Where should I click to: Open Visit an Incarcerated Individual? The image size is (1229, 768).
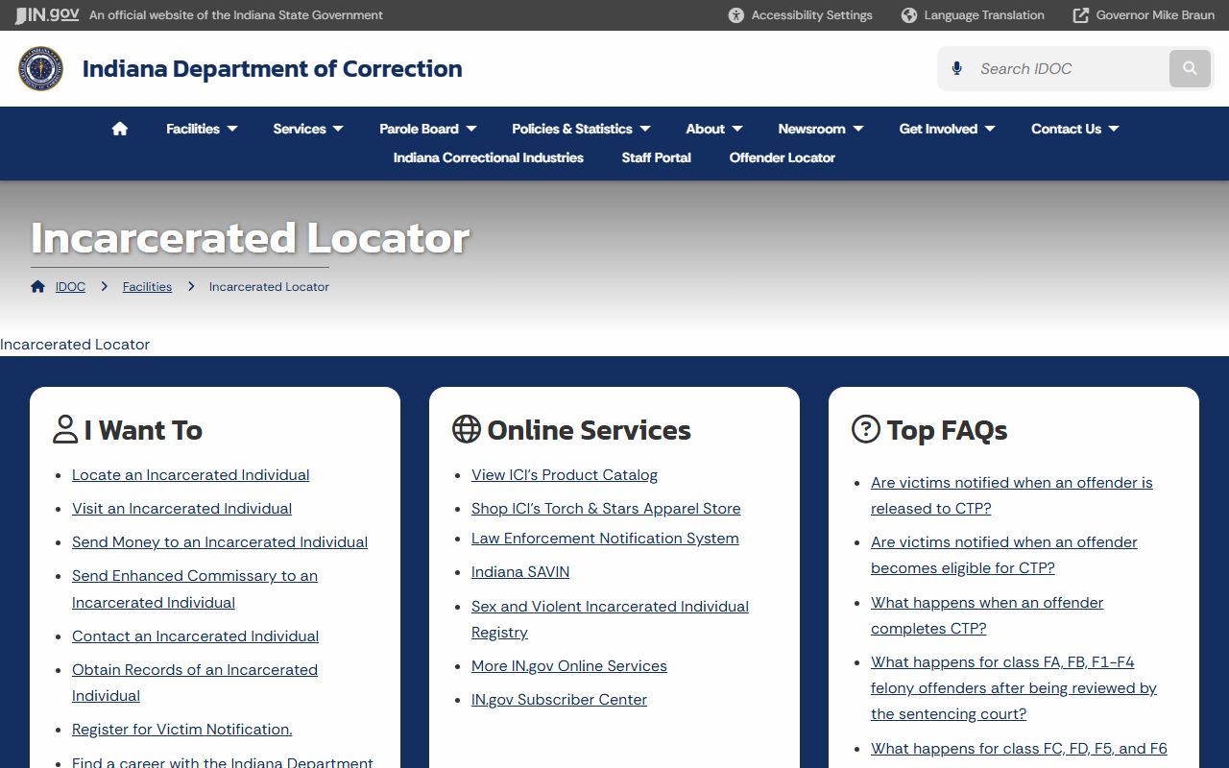point(182,509)
